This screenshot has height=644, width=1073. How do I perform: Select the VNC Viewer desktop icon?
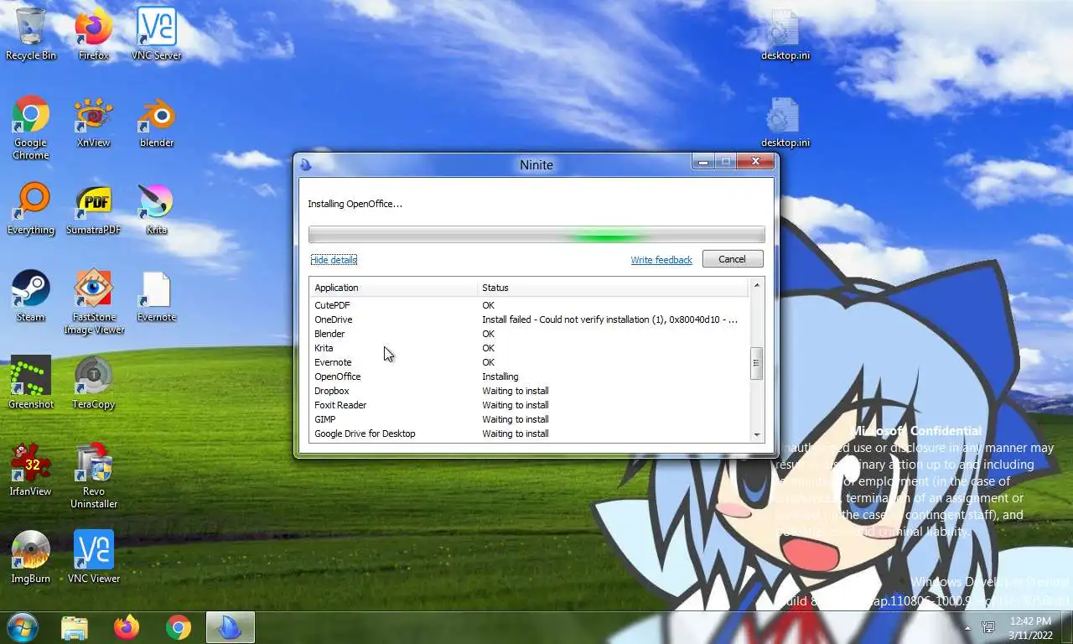[94, 557]
